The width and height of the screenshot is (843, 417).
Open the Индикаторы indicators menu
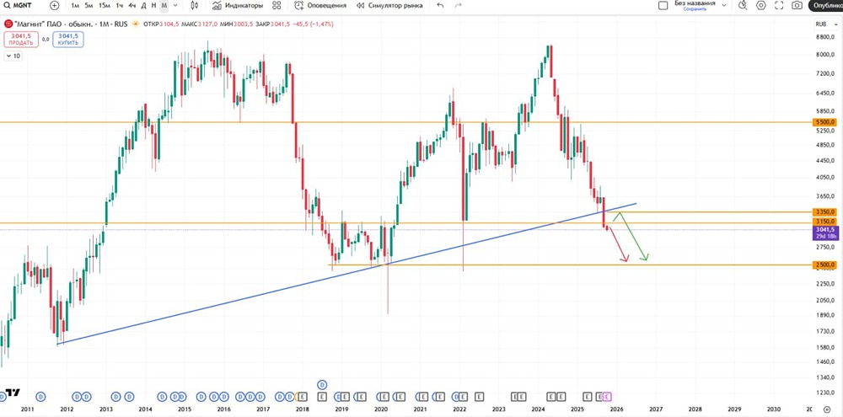click(x=238, y=5)
